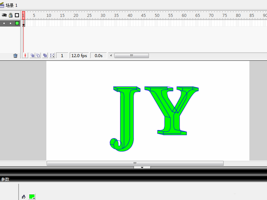Image resolution: width=267 pixels, height=200 pixels.
Task: Click the green layer outline color square
Action: click(x=17, y=23)
